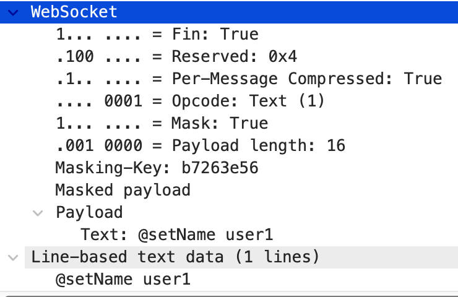
Task: Collapse the Line-based text data section
Action: [x=13, y=257]
